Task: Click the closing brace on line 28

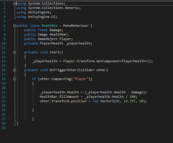Action: [17, 123]
